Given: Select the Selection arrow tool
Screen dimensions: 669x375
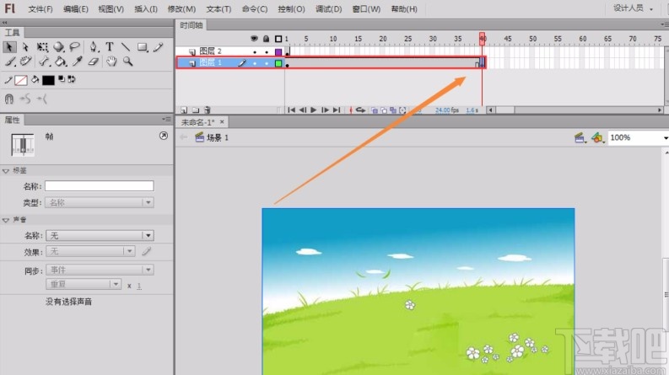Looking at the screenshot, I should pyautogui.click(x=9, y=47).
